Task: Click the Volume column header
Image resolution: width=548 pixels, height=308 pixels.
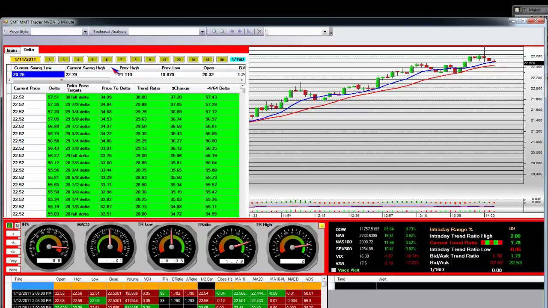Action: (132, 279)
